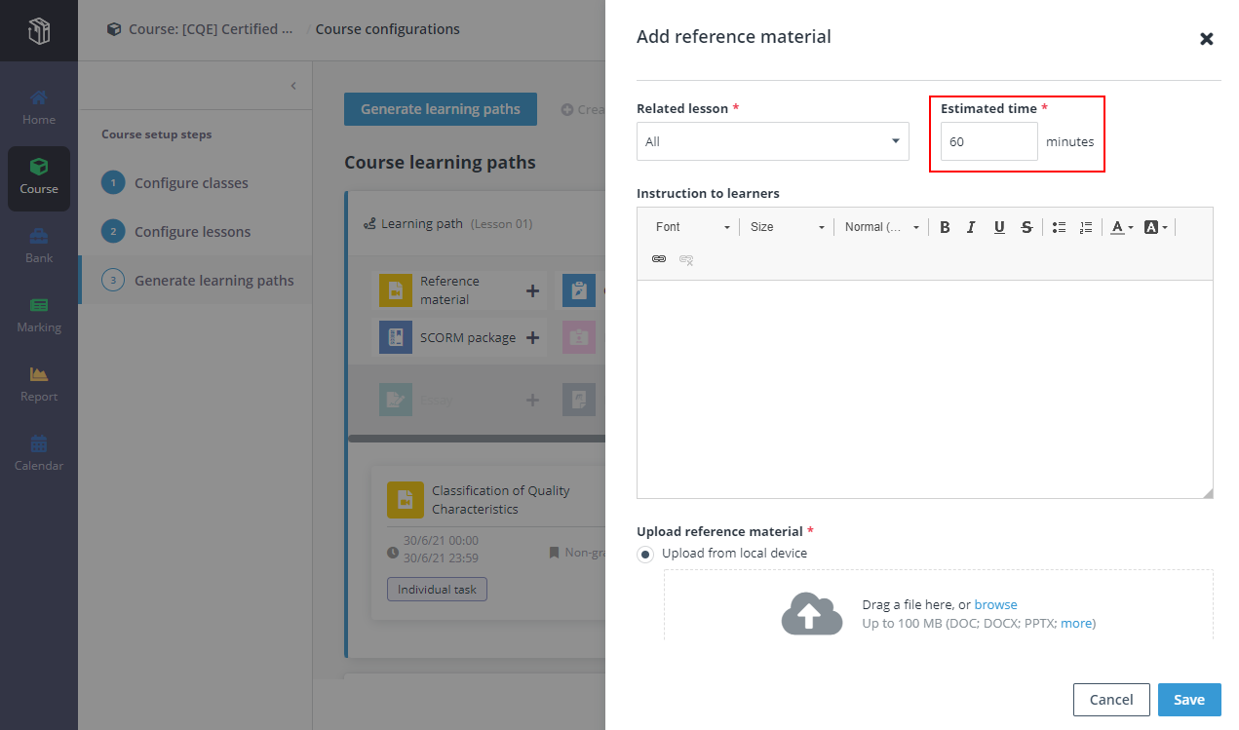
Task: Select Configure lessons step
Action: click(193, 232)
